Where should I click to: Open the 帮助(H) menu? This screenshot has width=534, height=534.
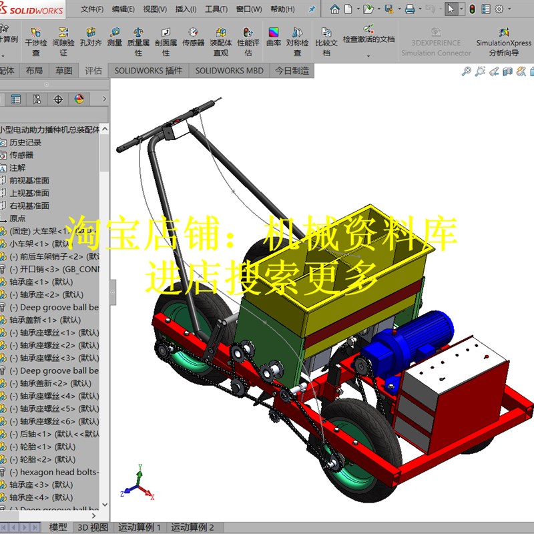coord(282,9)
